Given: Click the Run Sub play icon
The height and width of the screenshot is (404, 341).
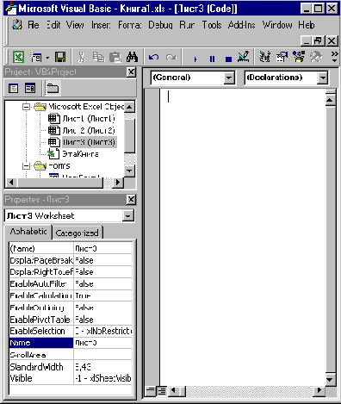Looking at the screenshot, I should coord(195,59).
